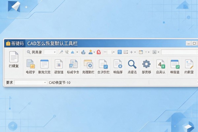Click the 标咸令余 checked documents icon
The height and width of the screenshot is (132, 198).
[x=73, y=64]
